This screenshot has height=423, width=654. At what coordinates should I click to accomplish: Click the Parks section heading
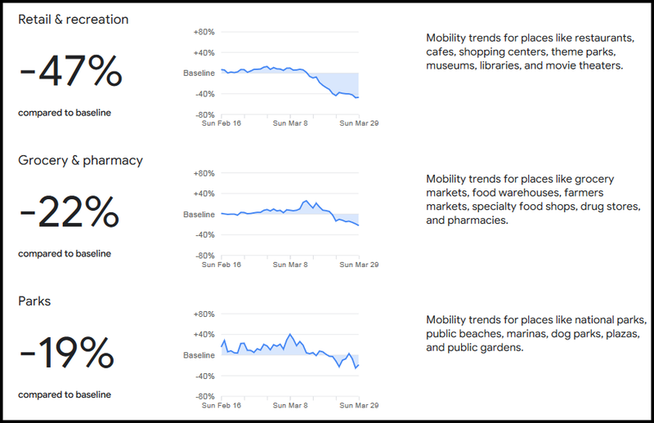(34, 301)
